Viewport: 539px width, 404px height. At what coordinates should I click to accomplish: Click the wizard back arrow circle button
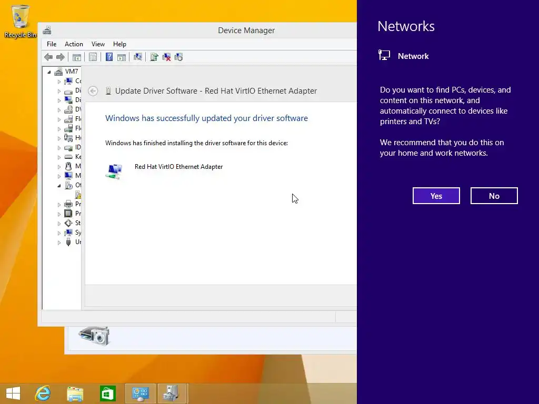tap(93, 90)
